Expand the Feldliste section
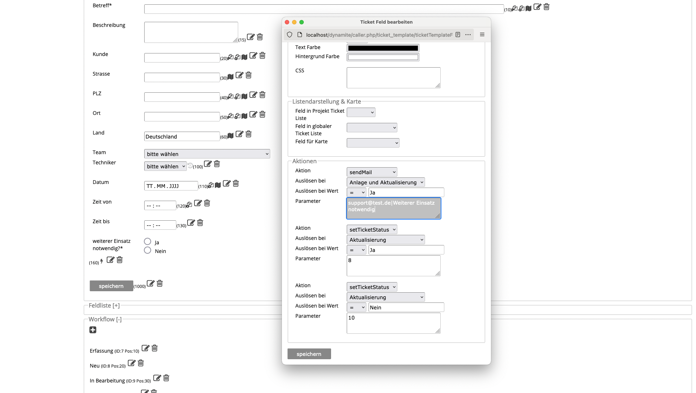 [x=104, y=306]
